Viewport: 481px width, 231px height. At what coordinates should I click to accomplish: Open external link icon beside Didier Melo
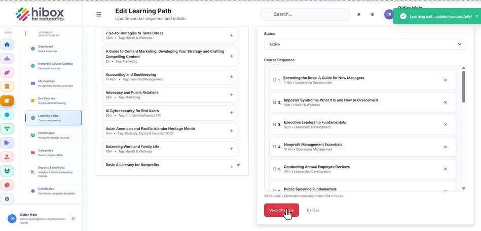click(73, 219)
